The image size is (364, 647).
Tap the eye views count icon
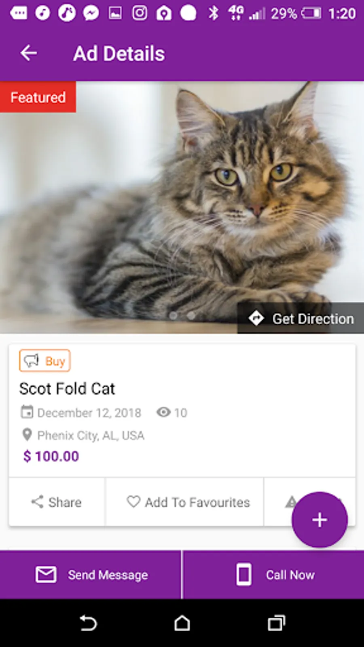click(x=163, y=412)
